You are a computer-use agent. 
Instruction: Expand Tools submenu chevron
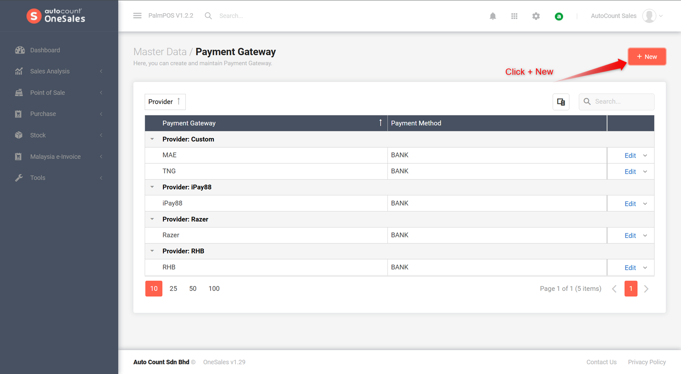101,178
